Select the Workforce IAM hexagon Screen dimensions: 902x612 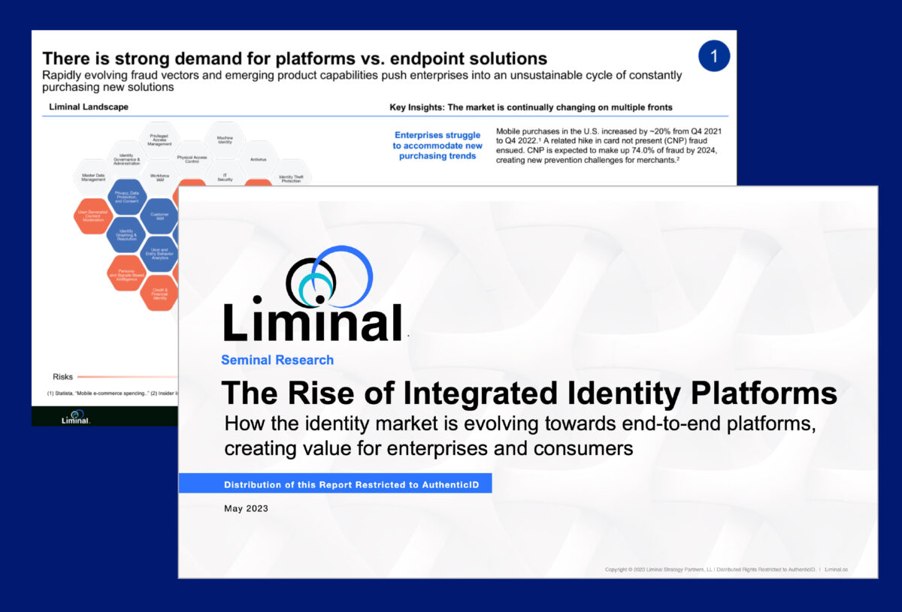tap(159, 177)
